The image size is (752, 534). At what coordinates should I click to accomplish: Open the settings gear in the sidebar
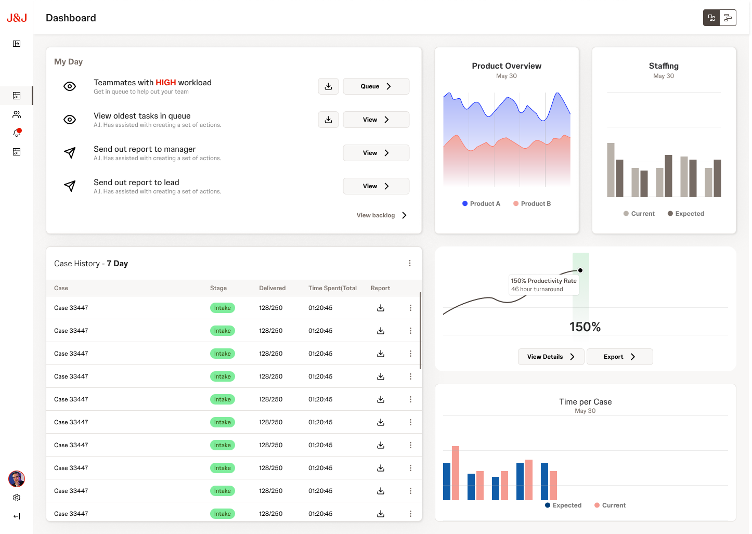16,498
